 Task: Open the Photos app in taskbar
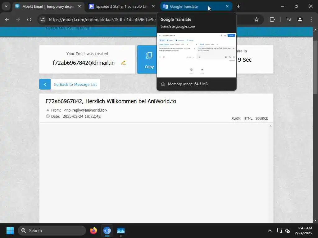tap(121, 231)
